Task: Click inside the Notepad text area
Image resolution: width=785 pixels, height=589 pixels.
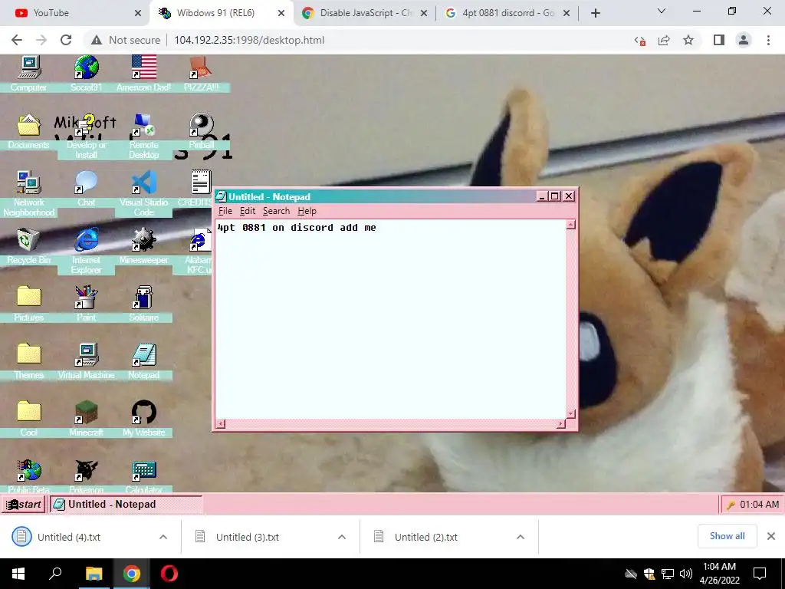Action: coord(390,319)
